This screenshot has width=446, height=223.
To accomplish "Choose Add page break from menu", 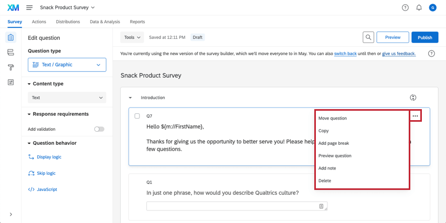I will click(x=334, y=143).
